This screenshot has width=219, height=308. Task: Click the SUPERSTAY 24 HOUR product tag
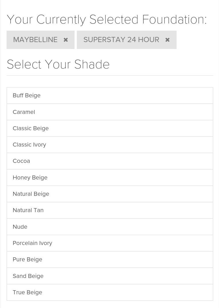click(x=121, y=40)
